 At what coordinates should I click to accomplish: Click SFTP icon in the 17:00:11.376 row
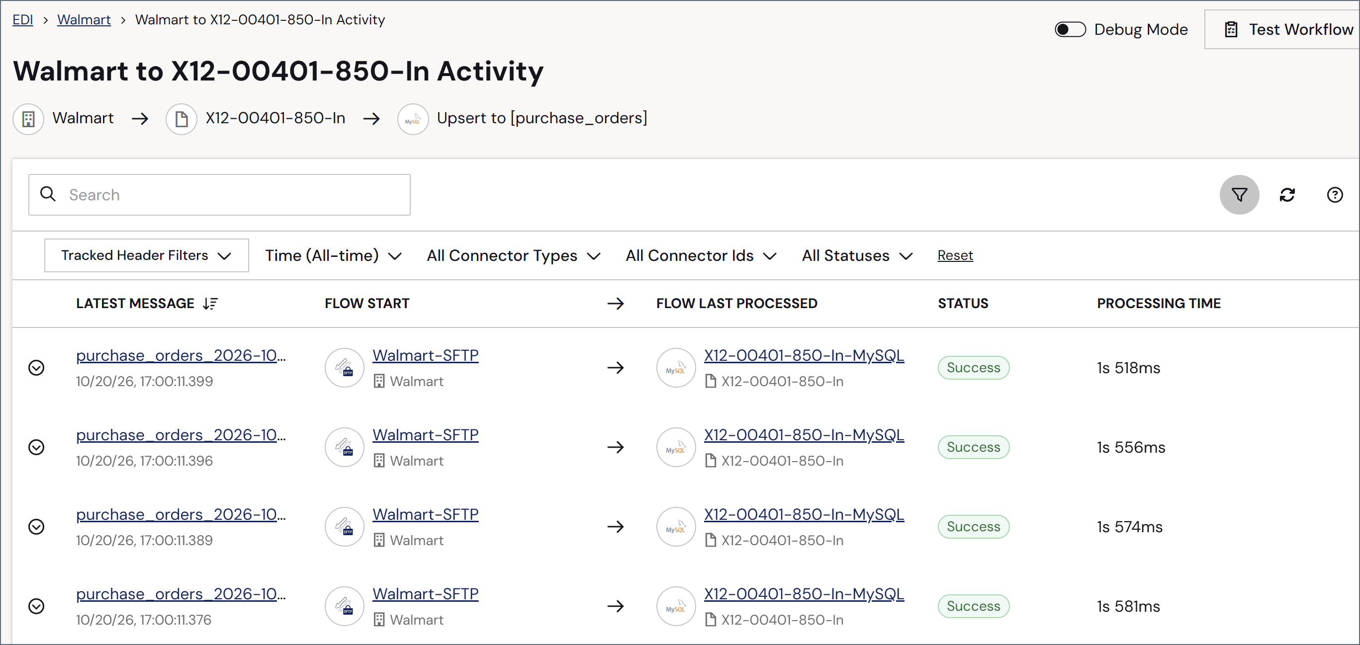click(x=344, y=606)
